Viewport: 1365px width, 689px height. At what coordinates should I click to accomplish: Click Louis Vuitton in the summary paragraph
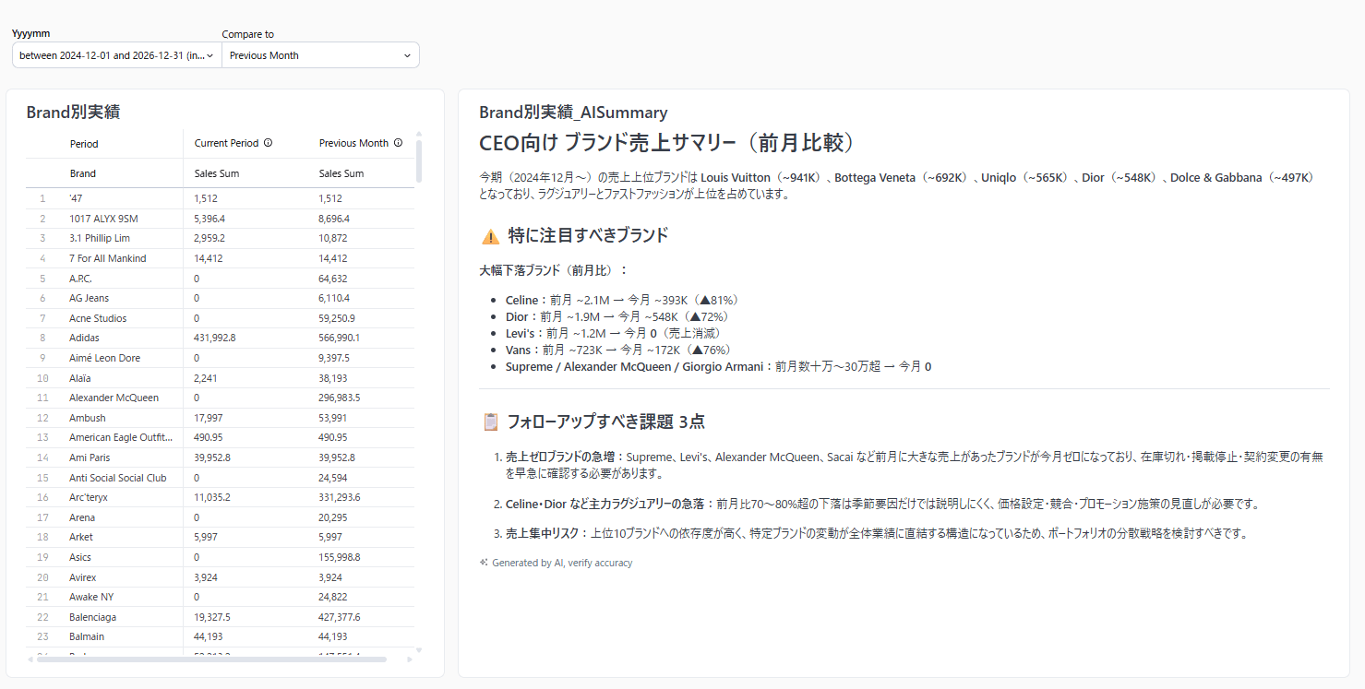[736, 177]
